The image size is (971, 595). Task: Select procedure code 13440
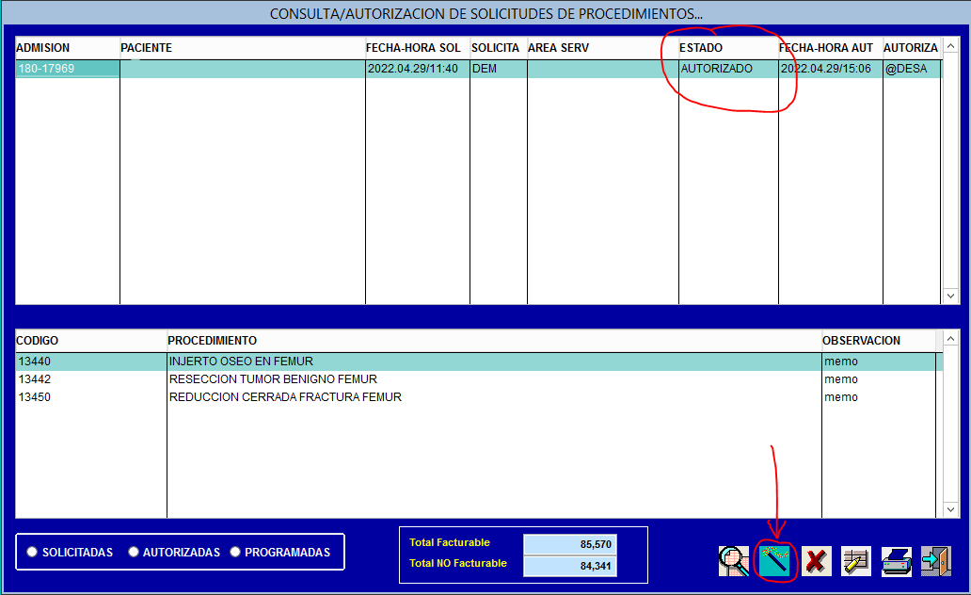click(91, 362)
